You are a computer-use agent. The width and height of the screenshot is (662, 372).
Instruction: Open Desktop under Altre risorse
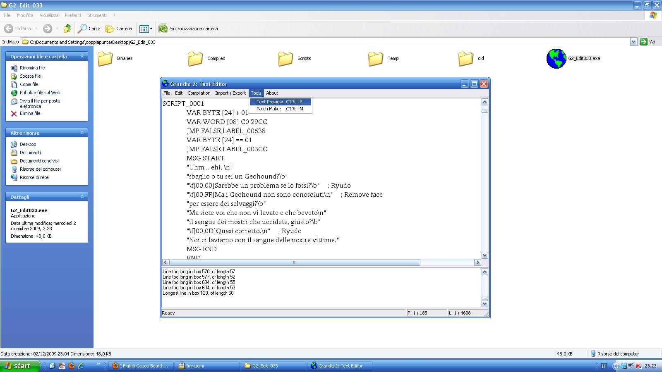(x=28, y=144)
